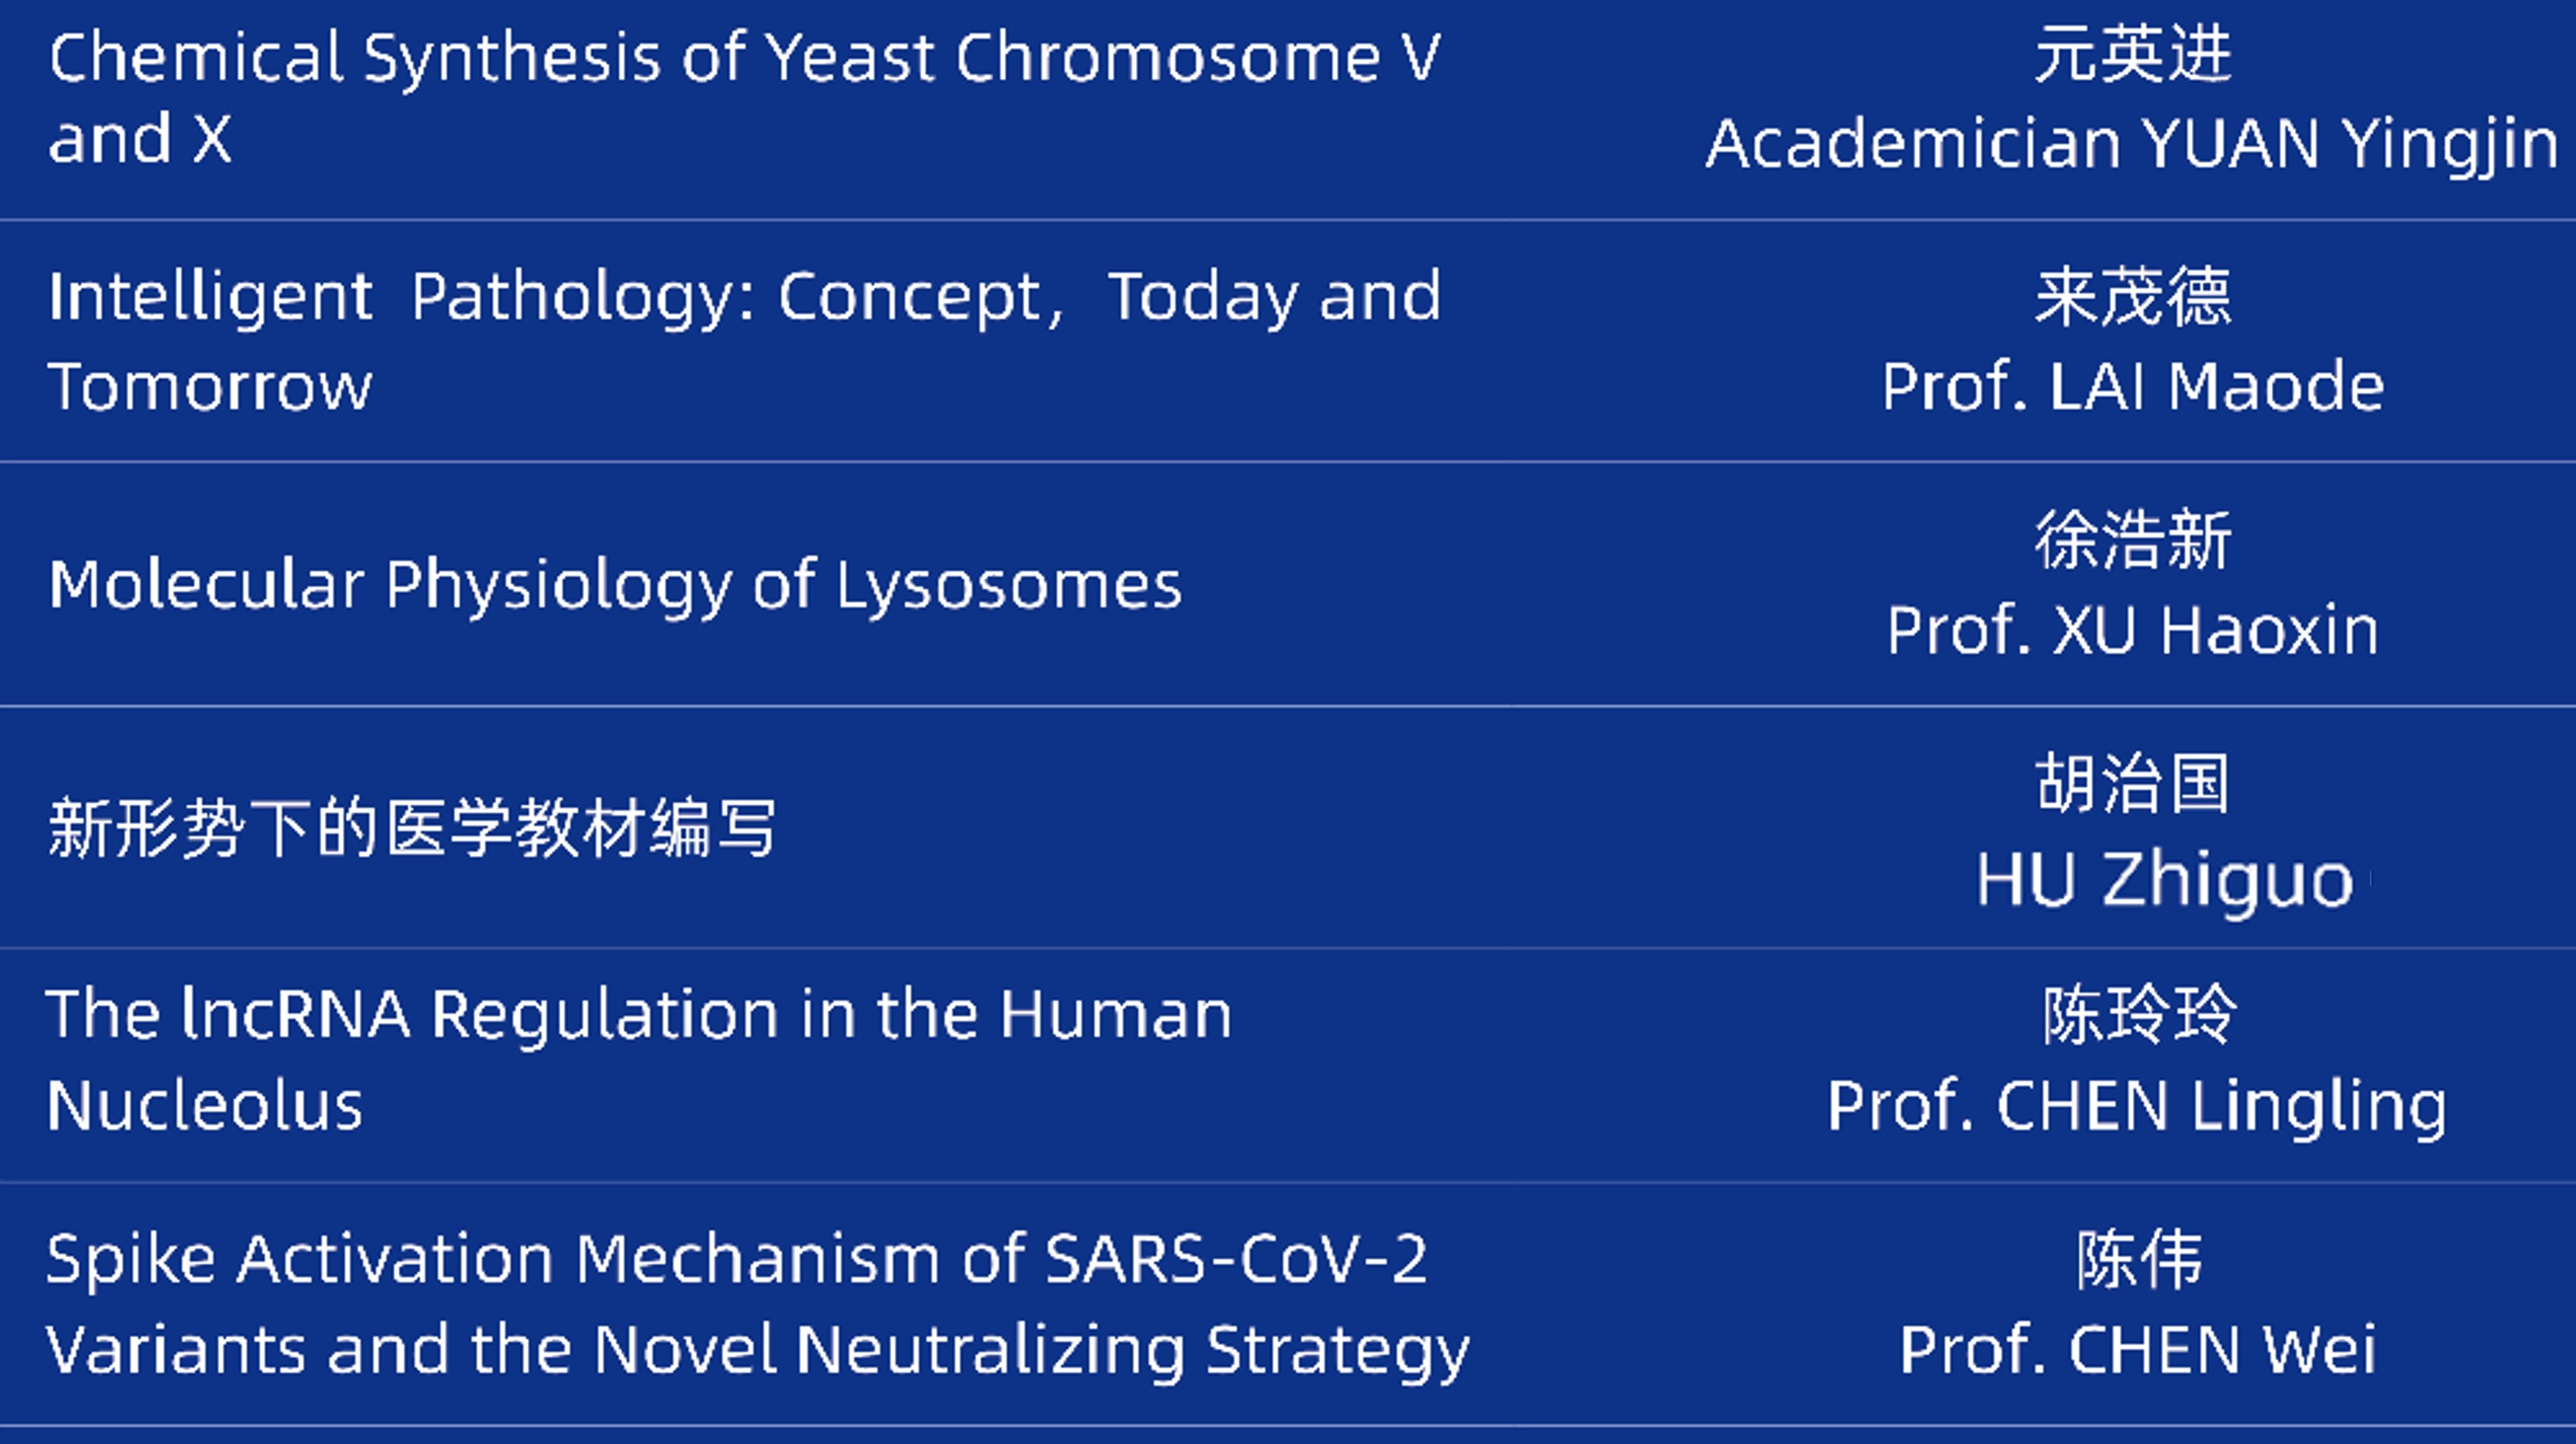
Task: Click the word 'Tomorrow' in the second row
Action: tap(210, 387)
